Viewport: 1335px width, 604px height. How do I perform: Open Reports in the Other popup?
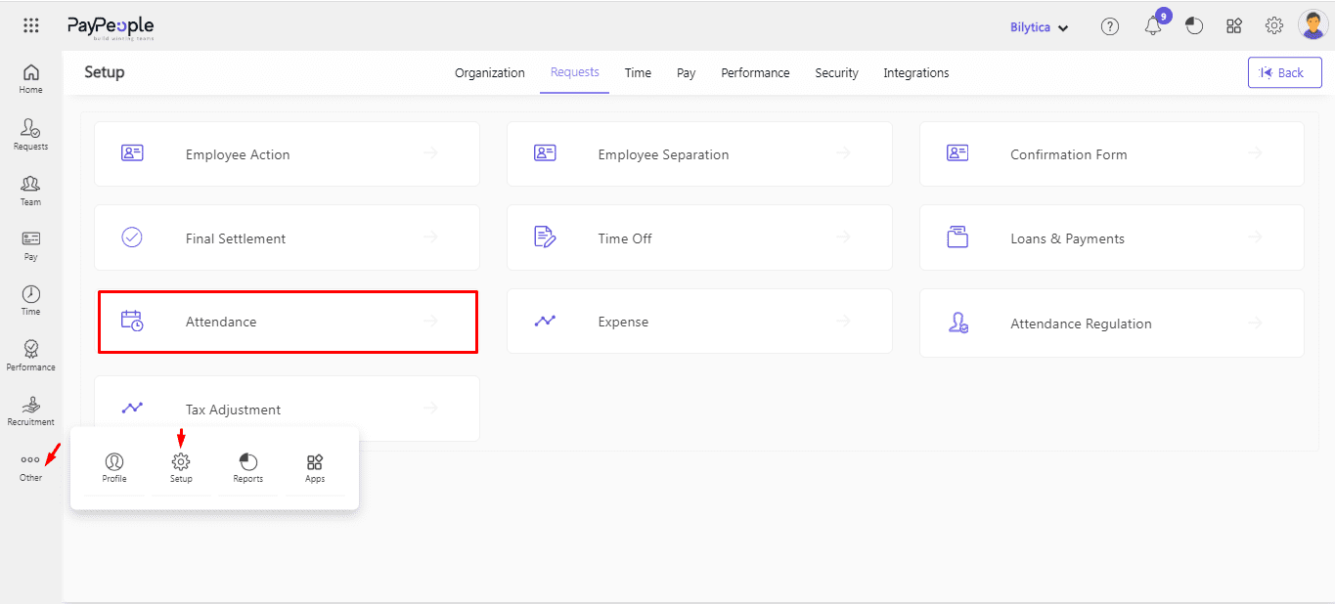pos(248,467)
